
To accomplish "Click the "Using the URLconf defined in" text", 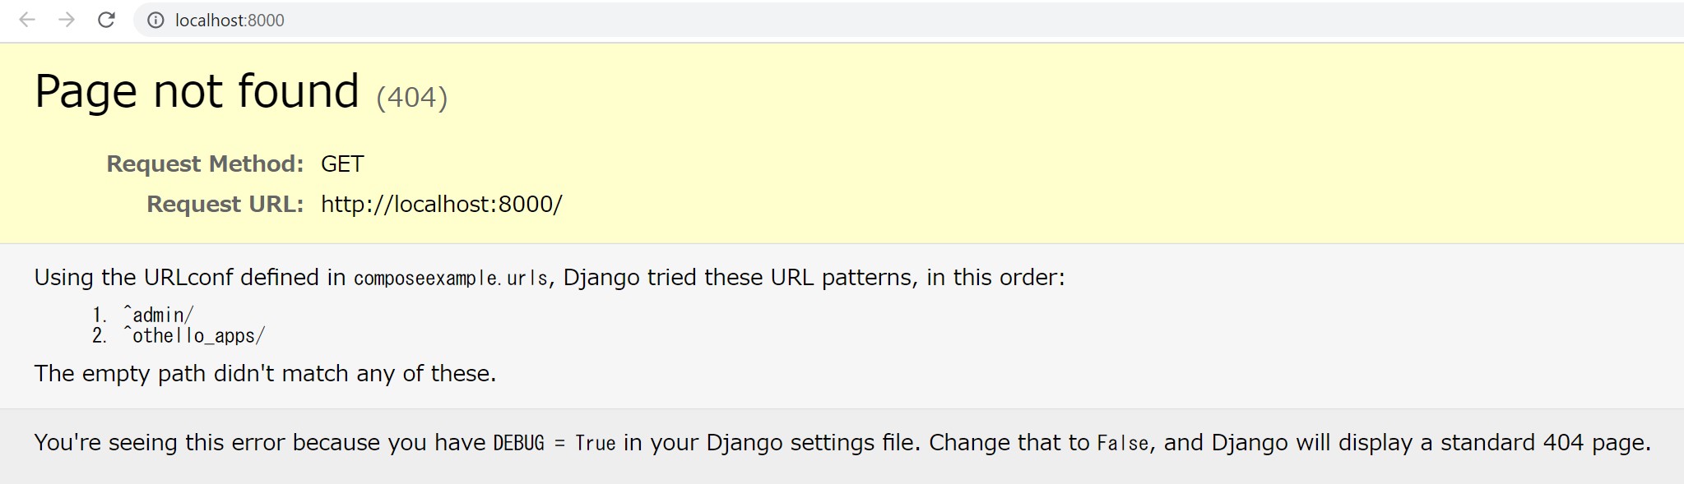I will (x=189, y=278).
